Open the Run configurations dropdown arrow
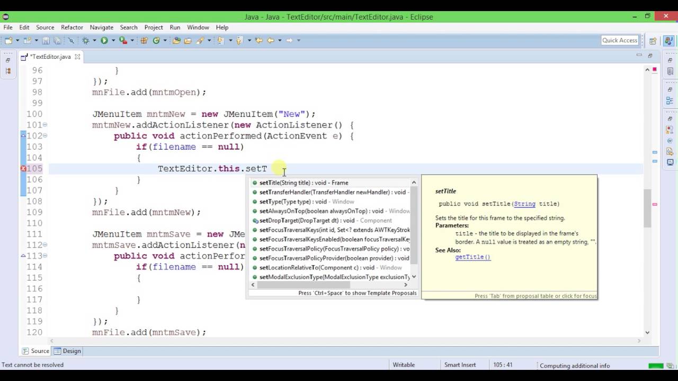This screenshot has width=678, height=381. [x=113, y=40]
